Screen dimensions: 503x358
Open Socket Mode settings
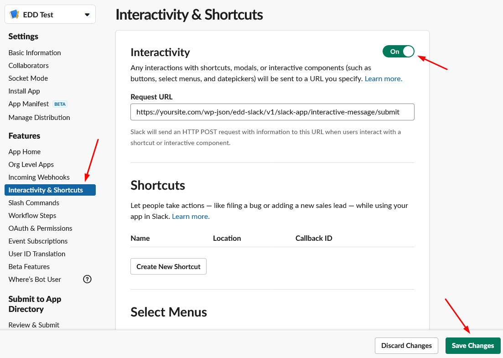28,78
